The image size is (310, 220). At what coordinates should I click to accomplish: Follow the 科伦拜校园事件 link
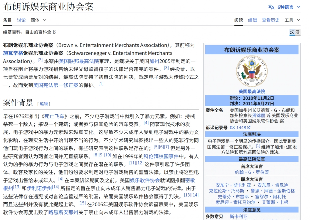pyautogui.click(x=161, y=156)
